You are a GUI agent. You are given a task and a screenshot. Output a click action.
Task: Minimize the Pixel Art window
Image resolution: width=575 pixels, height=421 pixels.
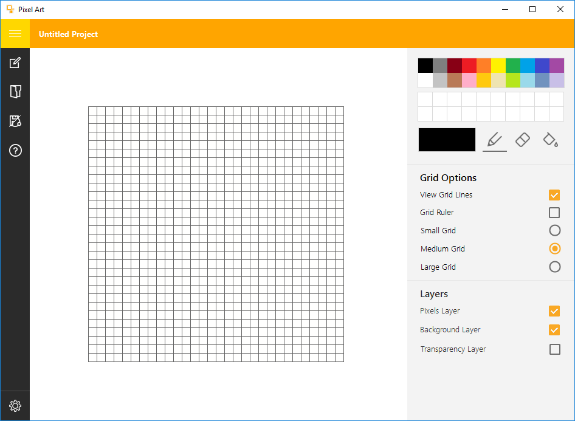(505, 9)
